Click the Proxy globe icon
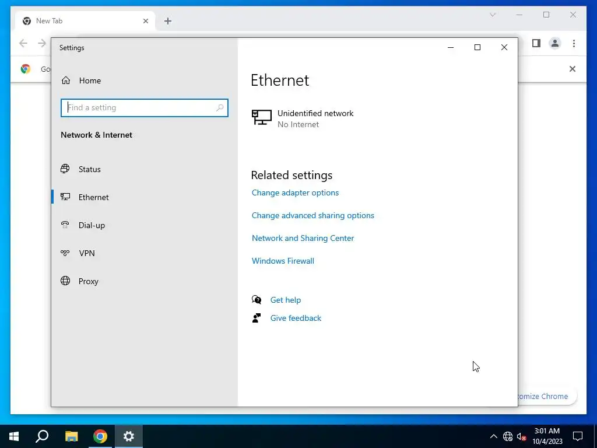 pos(65,281)
